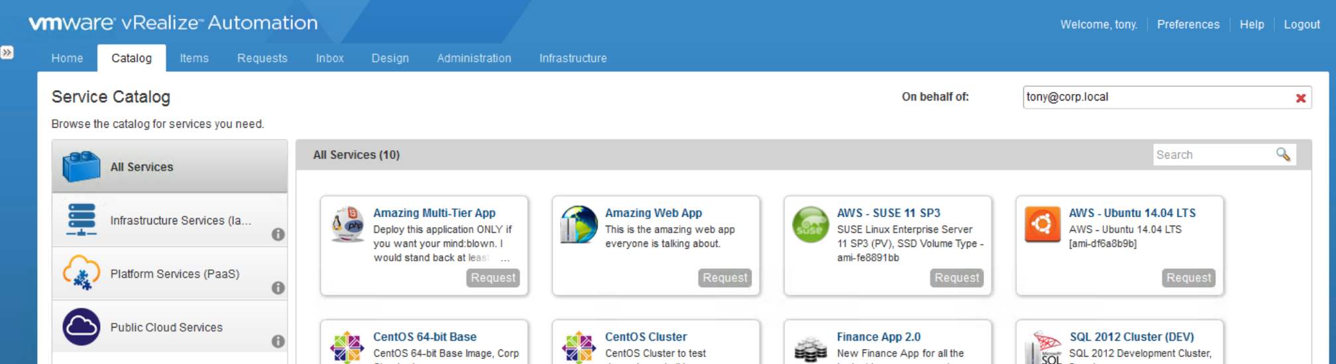The image size is (1336, 364).
Task: Expand the collapsed side panel chevron
Action: pyautogui.click(x=7, y=52)
